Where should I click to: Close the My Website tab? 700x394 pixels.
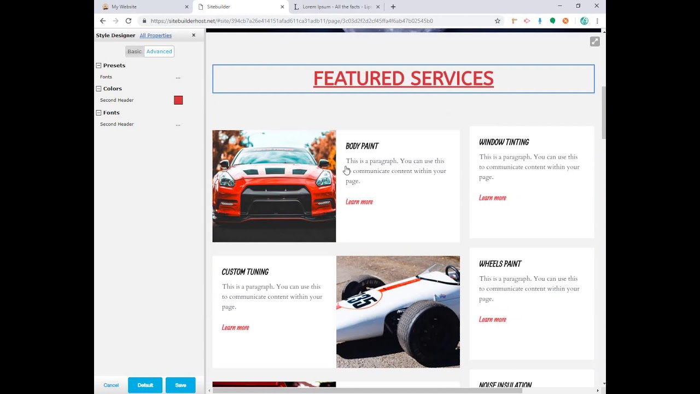point(186,7)
